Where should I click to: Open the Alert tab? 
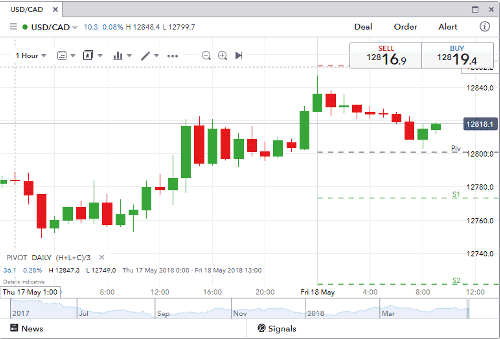click(448, 27)
